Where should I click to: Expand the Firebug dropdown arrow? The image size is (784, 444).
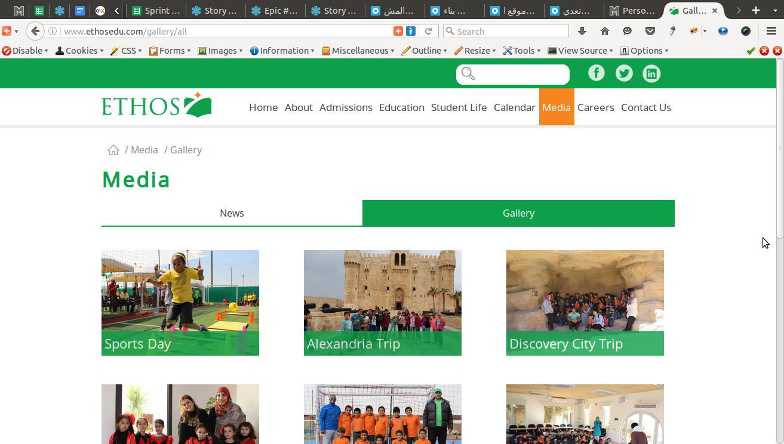coord(705,31)
